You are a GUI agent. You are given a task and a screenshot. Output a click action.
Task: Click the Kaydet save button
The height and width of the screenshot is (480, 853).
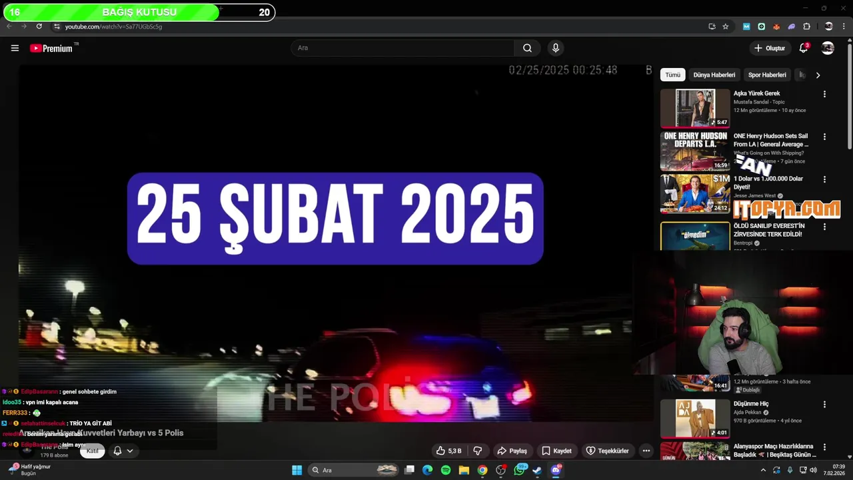556,451
